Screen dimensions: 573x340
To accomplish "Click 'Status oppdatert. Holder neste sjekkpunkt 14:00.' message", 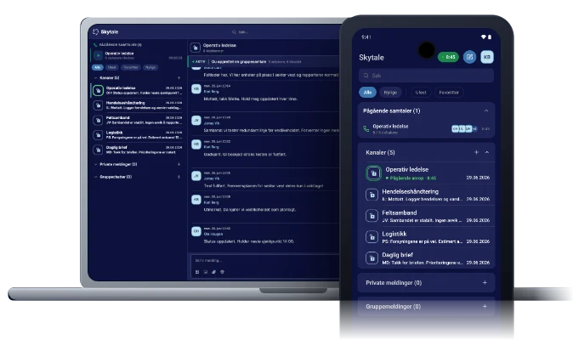I will (249, 241).
